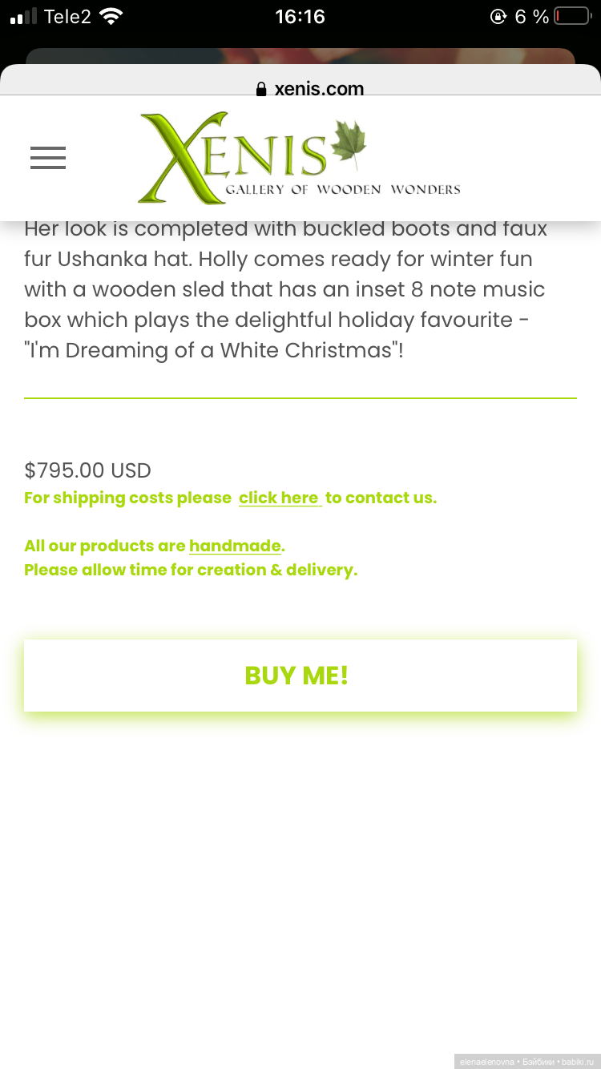The width and height of the screenshot is (601, 1069).
Task: Open the "handmade" link
Action: [x=235, y=546]
